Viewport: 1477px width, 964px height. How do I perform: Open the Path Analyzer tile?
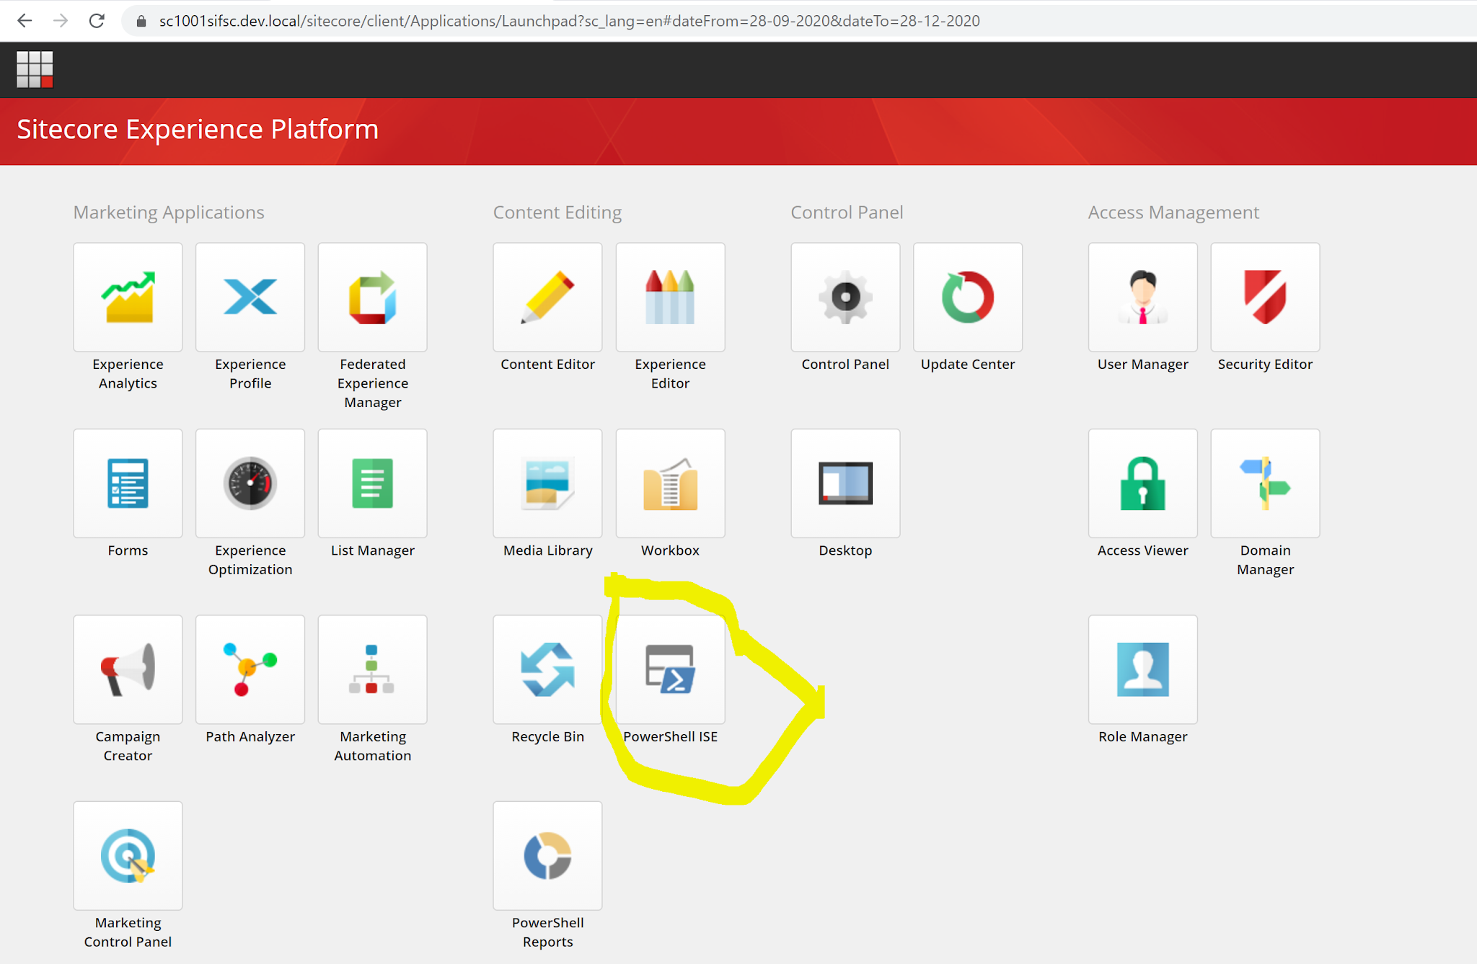pos(250,669)
